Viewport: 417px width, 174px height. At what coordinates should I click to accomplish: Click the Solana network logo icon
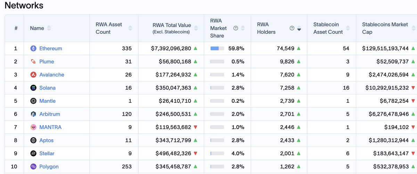click(x=33, y=88)
